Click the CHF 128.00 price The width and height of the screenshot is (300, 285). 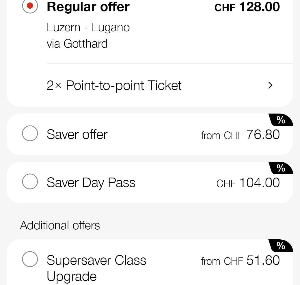[x=247, y=7]
